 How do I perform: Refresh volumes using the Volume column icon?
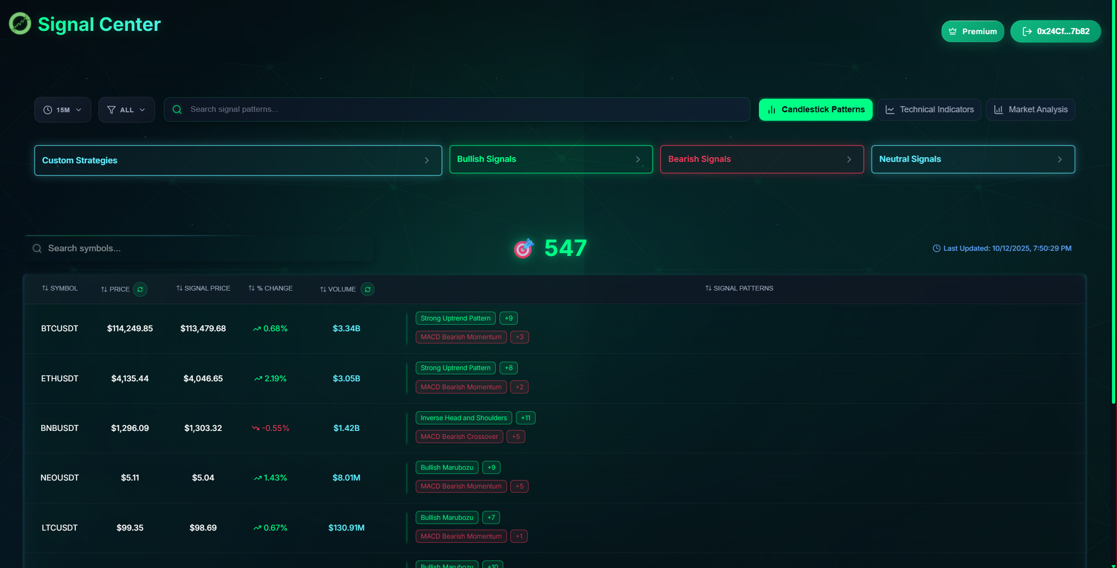click(367, 289)
